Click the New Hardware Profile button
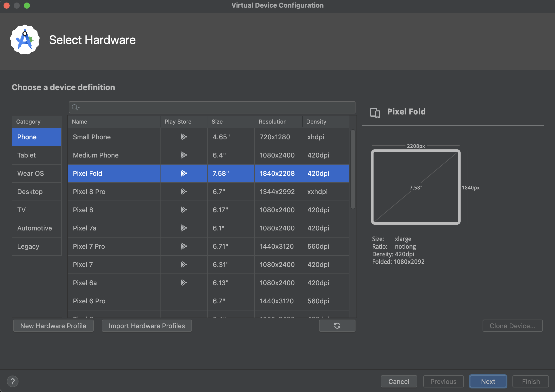Screen dimensions: 555x392 point(53,325)
